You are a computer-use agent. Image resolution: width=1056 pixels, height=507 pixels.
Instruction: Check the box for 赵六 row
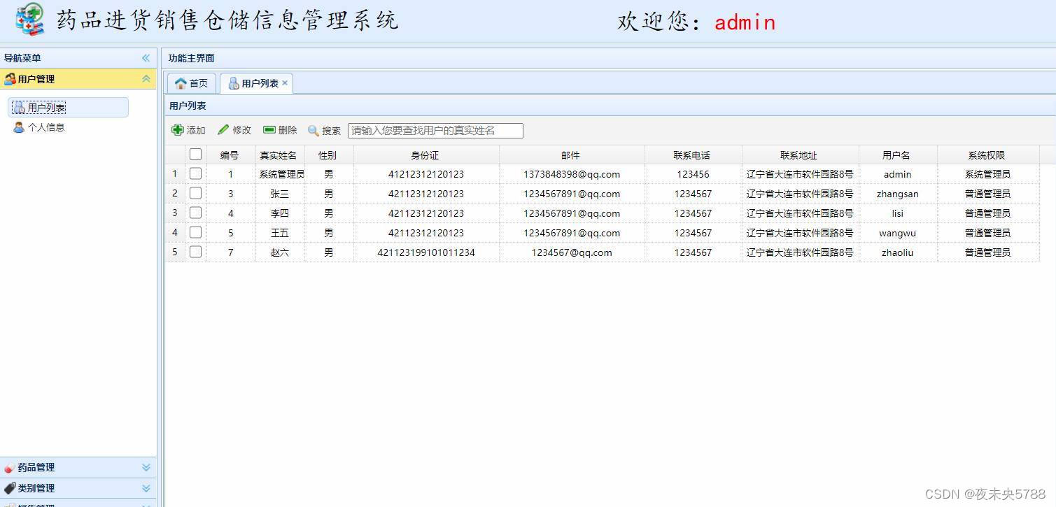pos(195,252)
